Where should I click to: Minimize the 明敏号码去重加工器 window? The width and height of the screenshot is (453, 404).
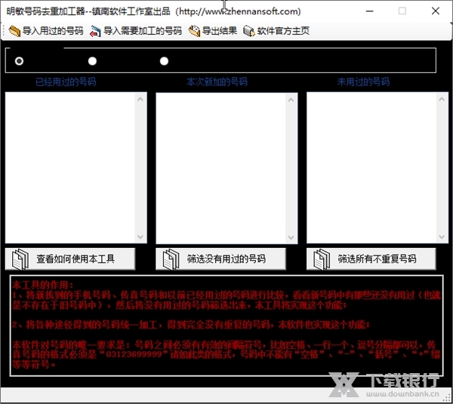(370, 11)
